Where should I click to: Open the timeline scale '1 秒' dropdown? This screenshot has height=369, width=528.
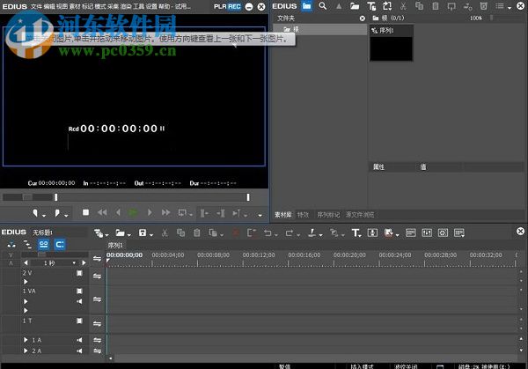point(74,262)
